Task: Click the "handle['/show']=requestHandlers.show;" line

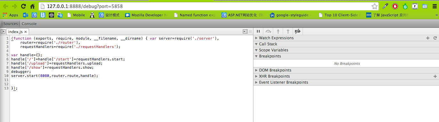Action: 52,67
